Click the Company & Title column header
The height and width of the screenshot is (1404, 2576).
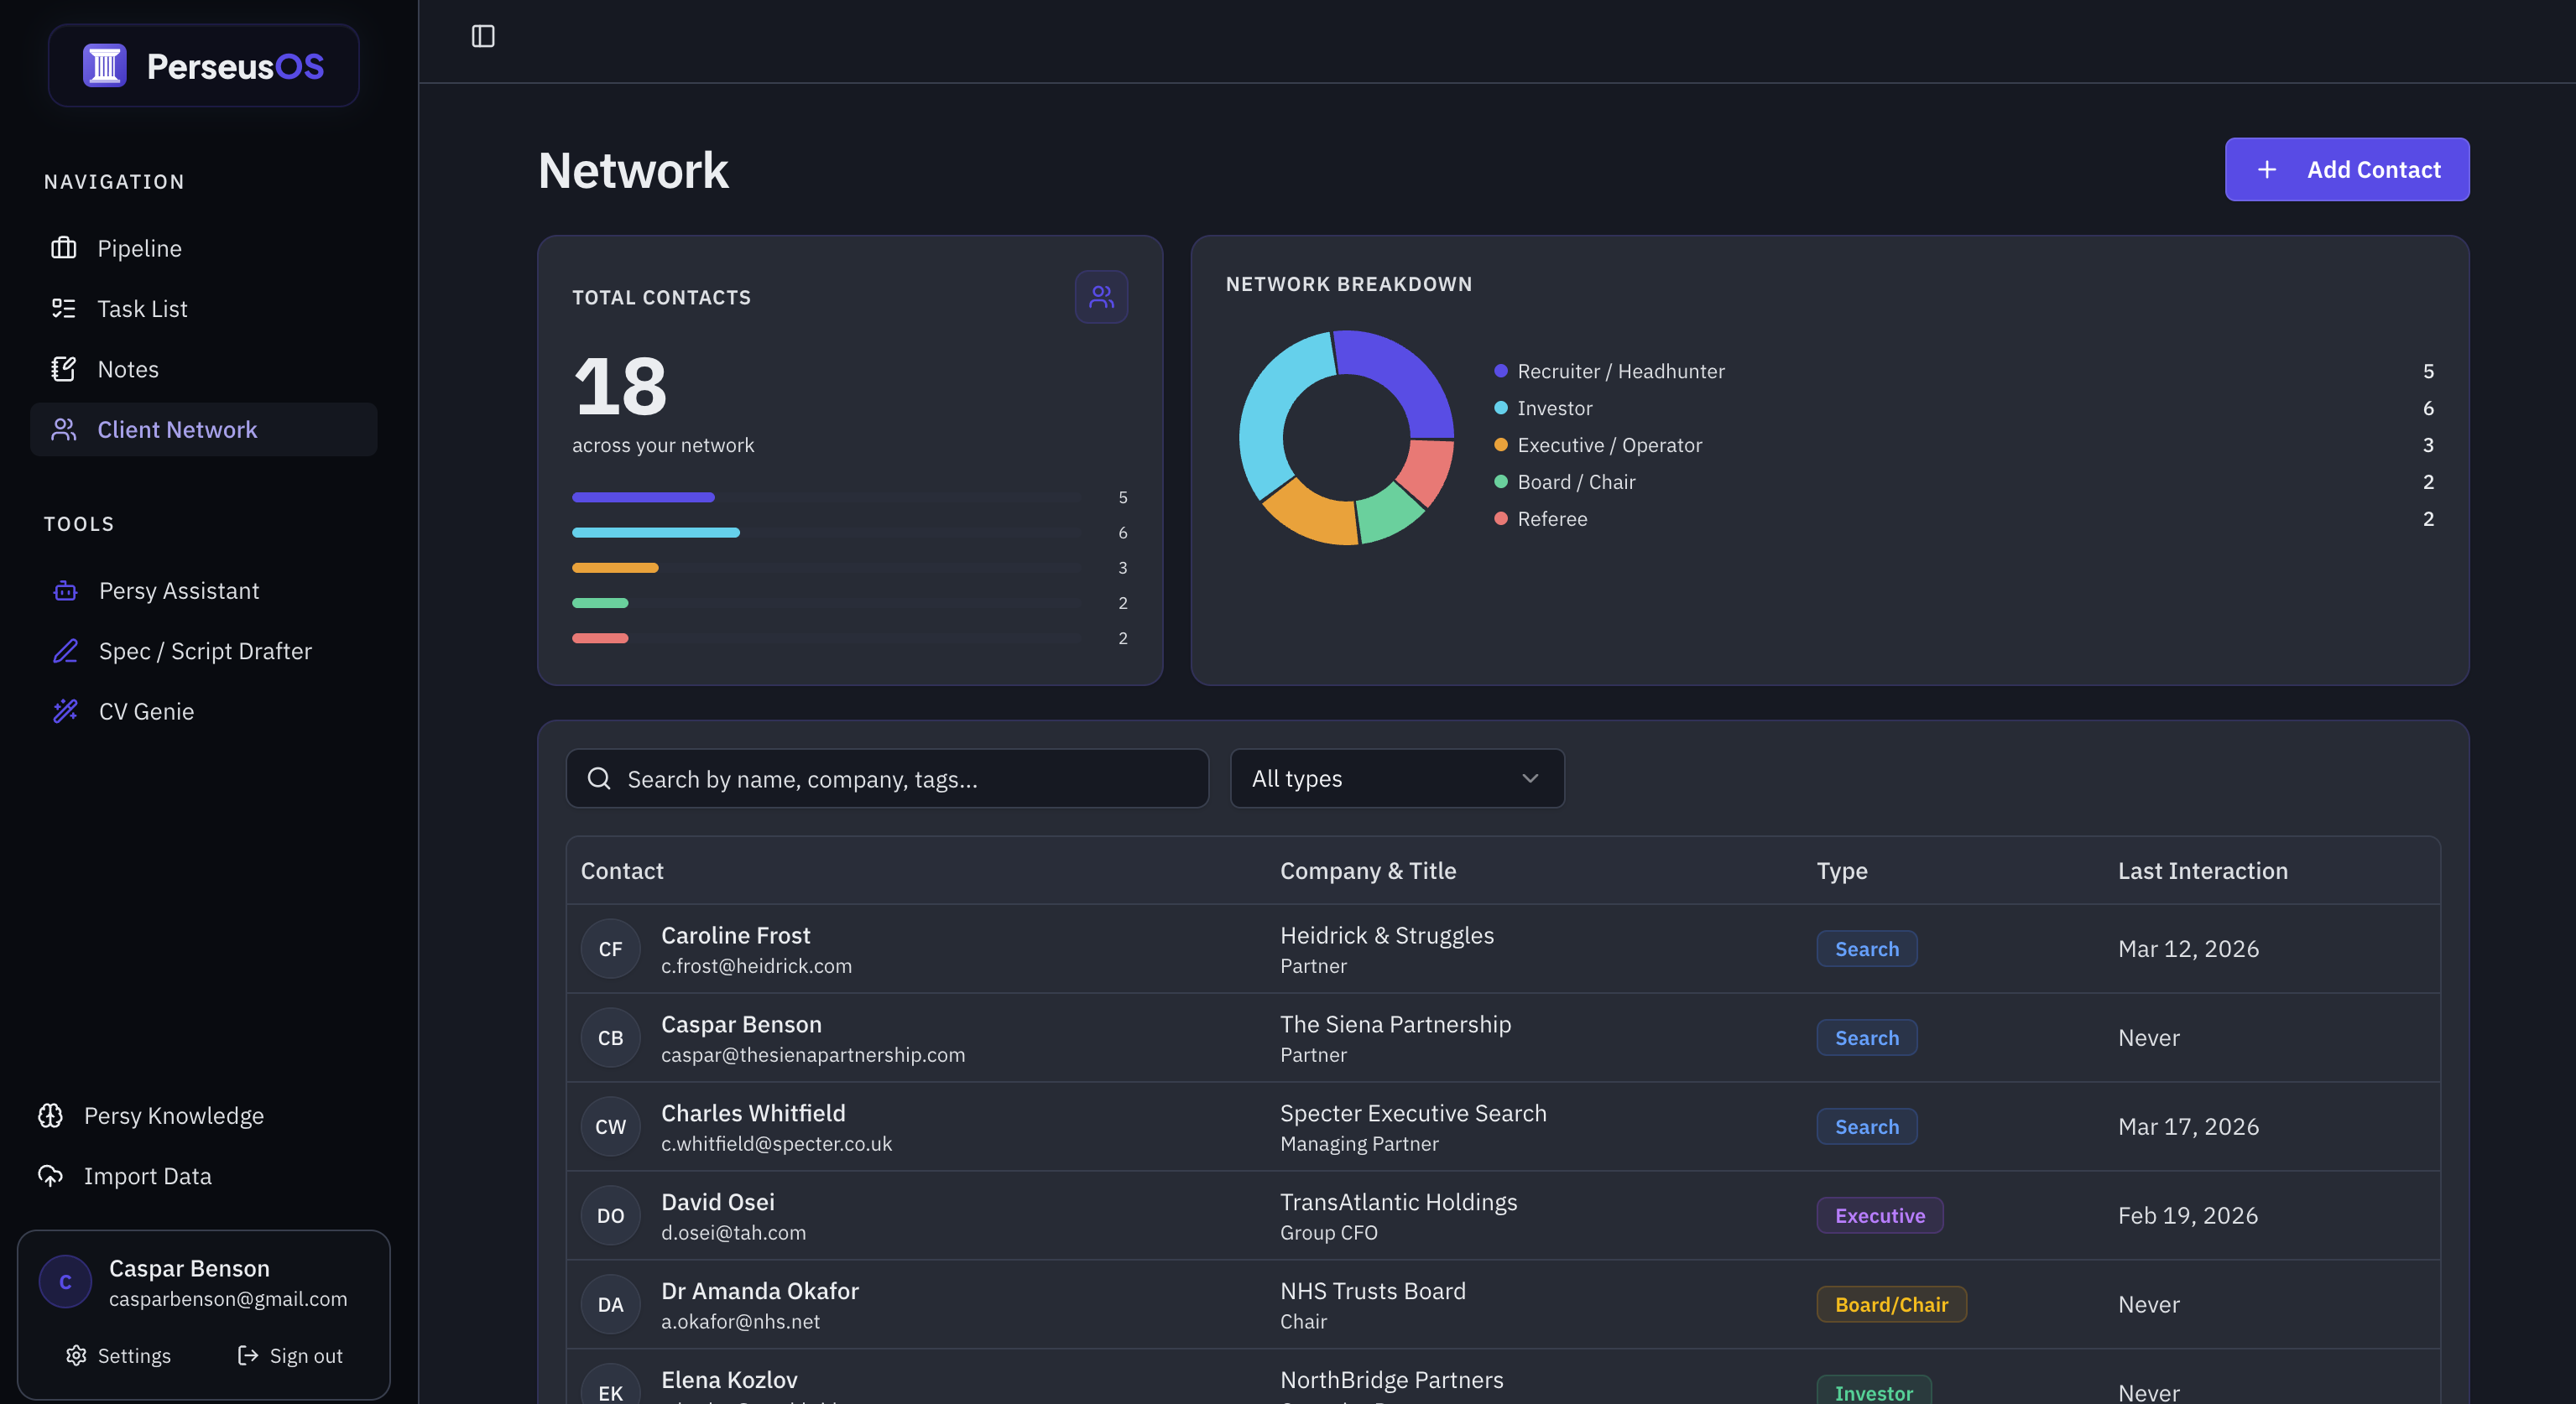point(1368,871)
